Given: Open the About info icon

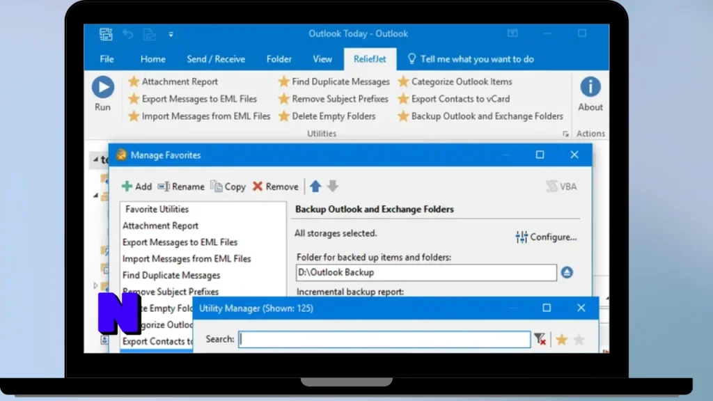Looking at the screenshot, I should click(x=590, y=87).
